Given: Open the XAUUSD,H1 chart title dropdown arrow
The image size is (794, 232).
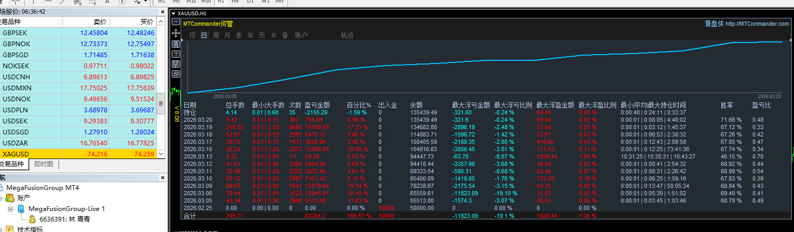Looking at the screenshot, I should 174,13.
